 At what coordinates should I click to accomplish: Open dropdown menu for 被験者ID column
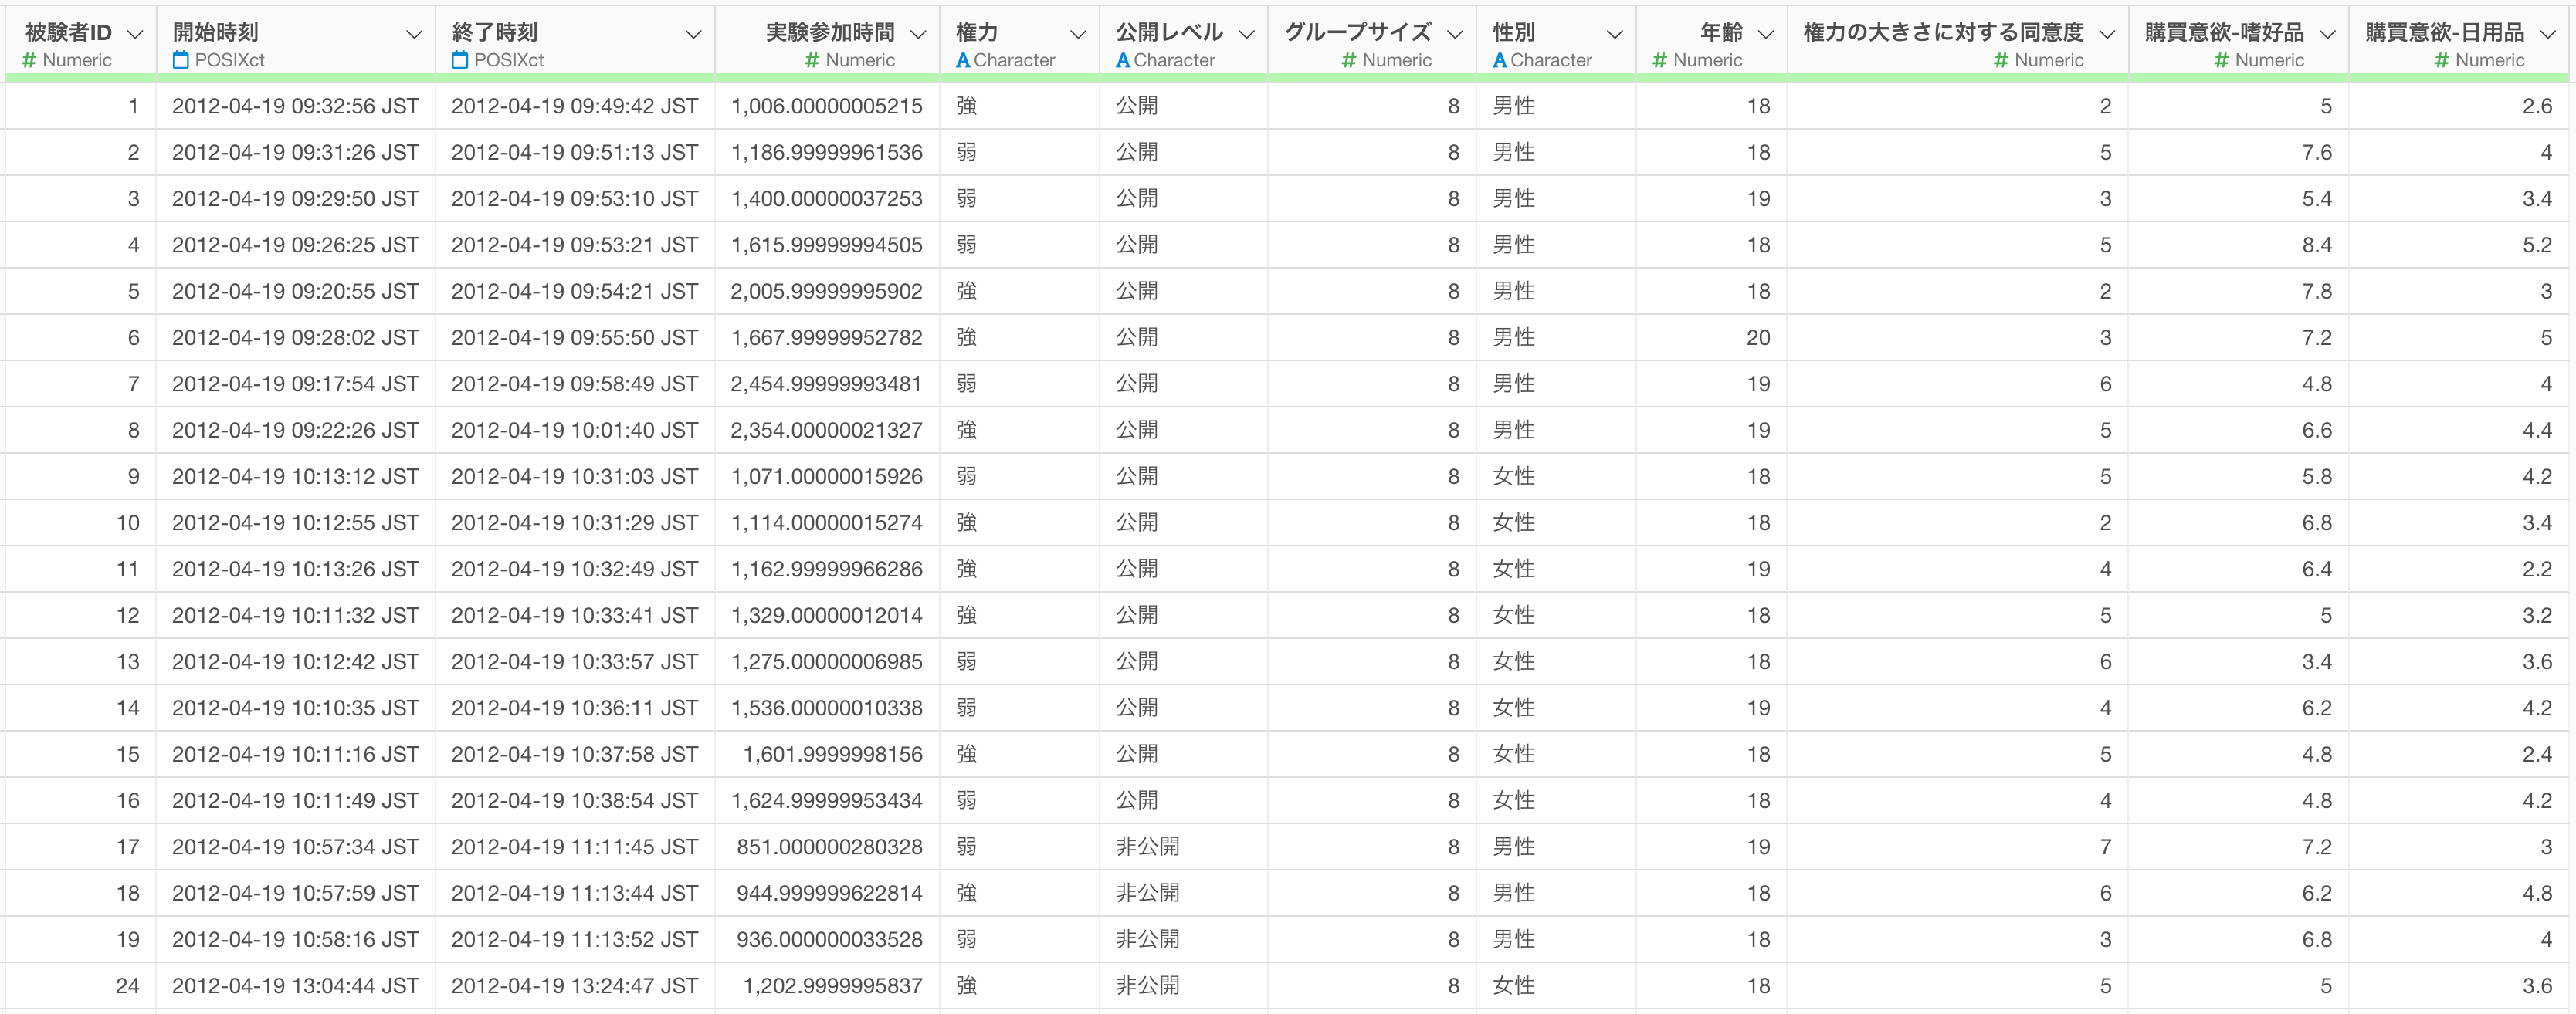pos(135,34)
